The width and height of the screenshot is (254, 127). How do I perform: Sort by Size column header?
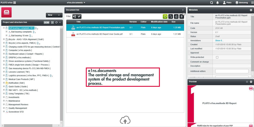(x=174, y=22)
